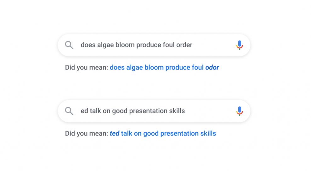Focus the 'does algae bloom produce foul order' search field
Screen dimensions: 311x174
154,45
